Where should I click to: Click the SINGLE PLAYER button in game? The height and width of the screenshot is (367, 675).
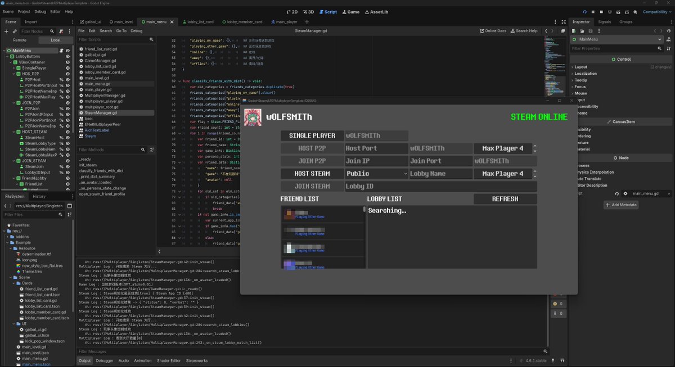pyautogui.click(x=312, y=135)
